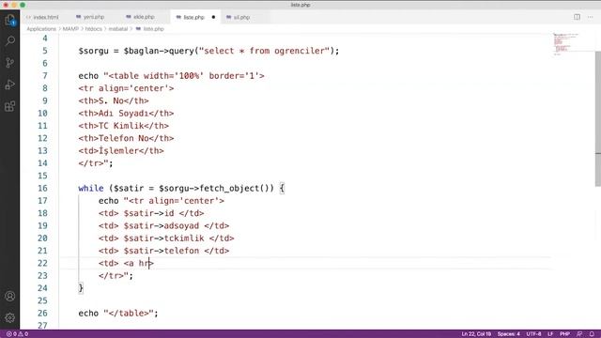Open the Run and Debug view
The height and width of the screenshot is (338, 601).
(x=10, y=84)
